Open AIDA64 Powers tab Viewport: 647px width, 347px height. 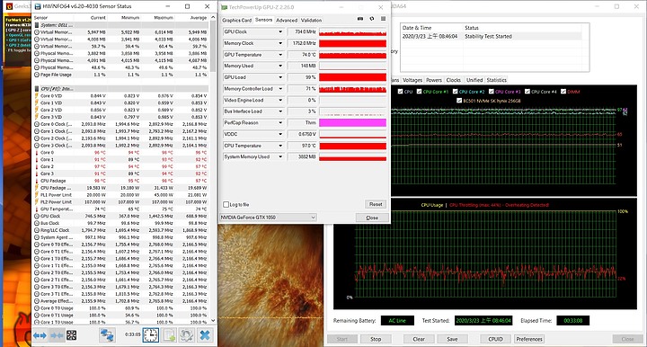[434, 80]
